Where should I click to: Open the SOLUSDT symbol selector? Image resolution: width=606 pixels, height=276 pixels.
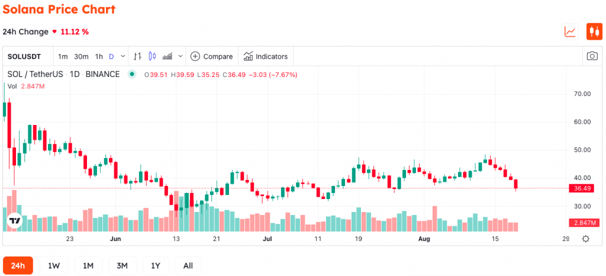point(25,56)
